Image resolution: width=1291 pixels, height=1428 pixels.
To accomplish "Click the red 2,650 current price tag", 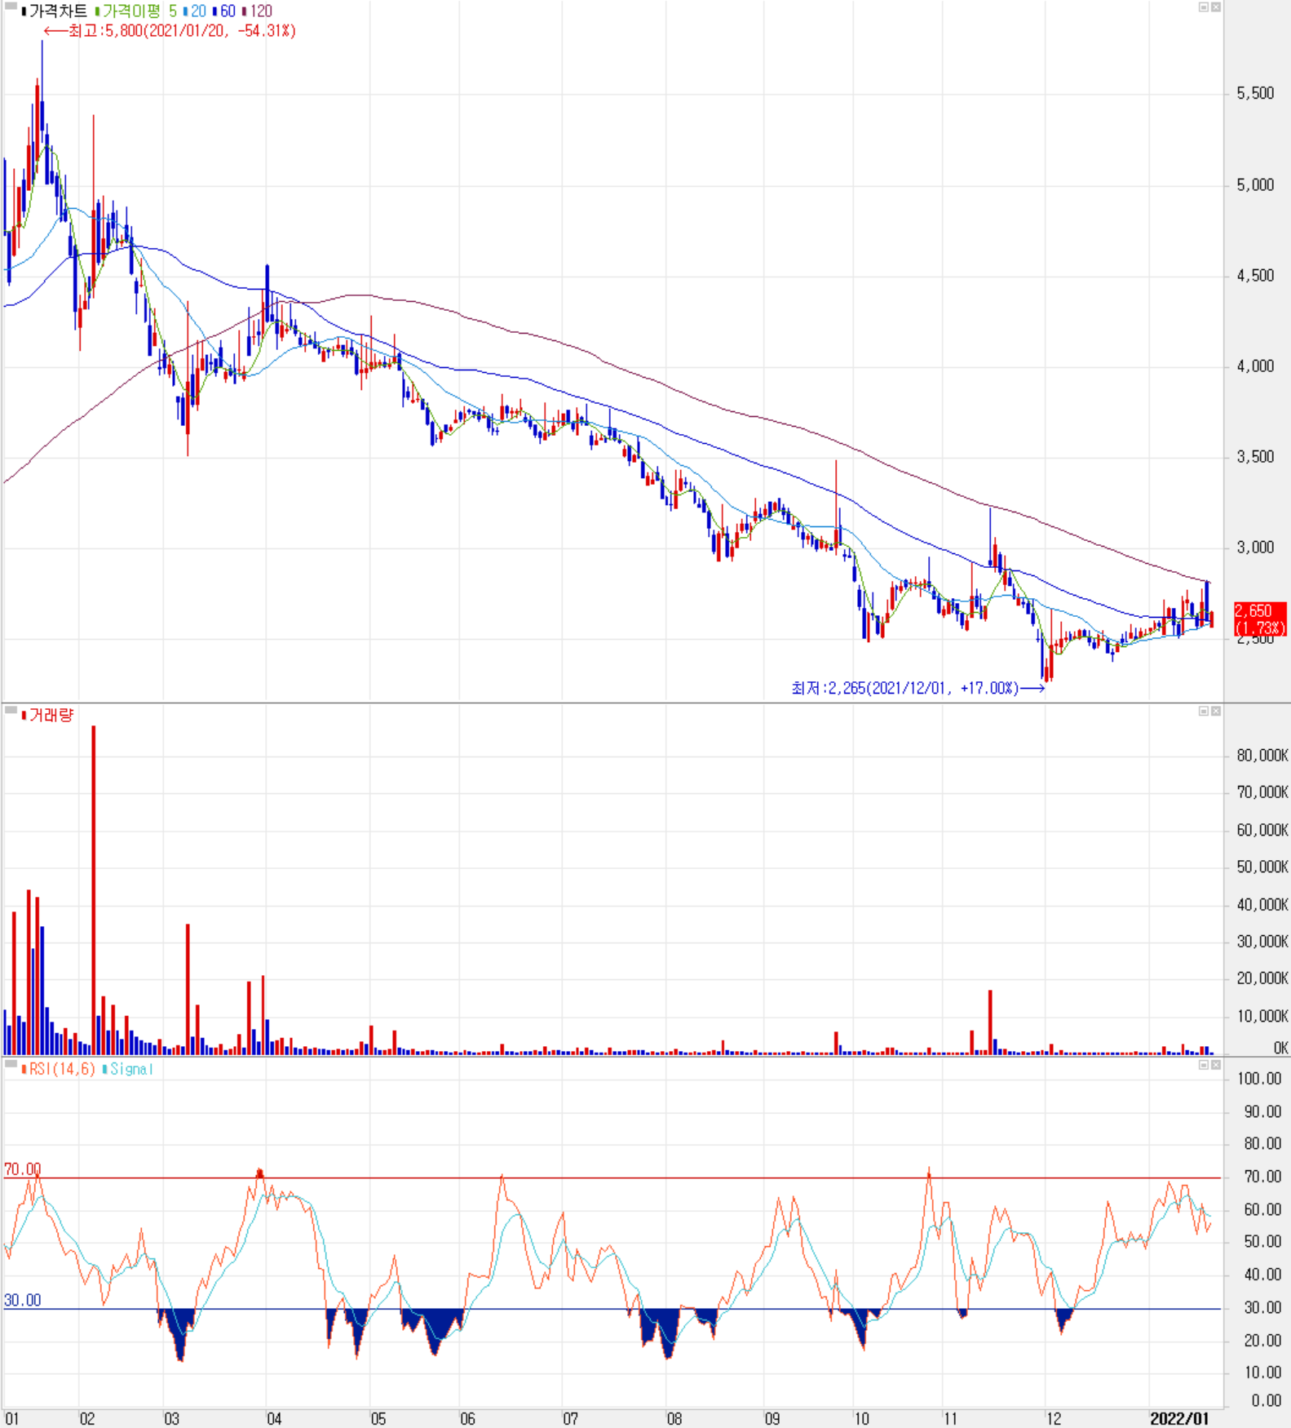I will [1260, 619].
